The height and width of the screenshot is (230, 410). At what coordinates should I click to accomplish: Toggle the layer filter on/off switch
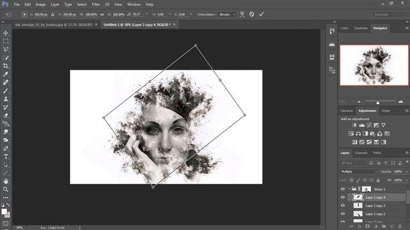[x=407, y=162]
